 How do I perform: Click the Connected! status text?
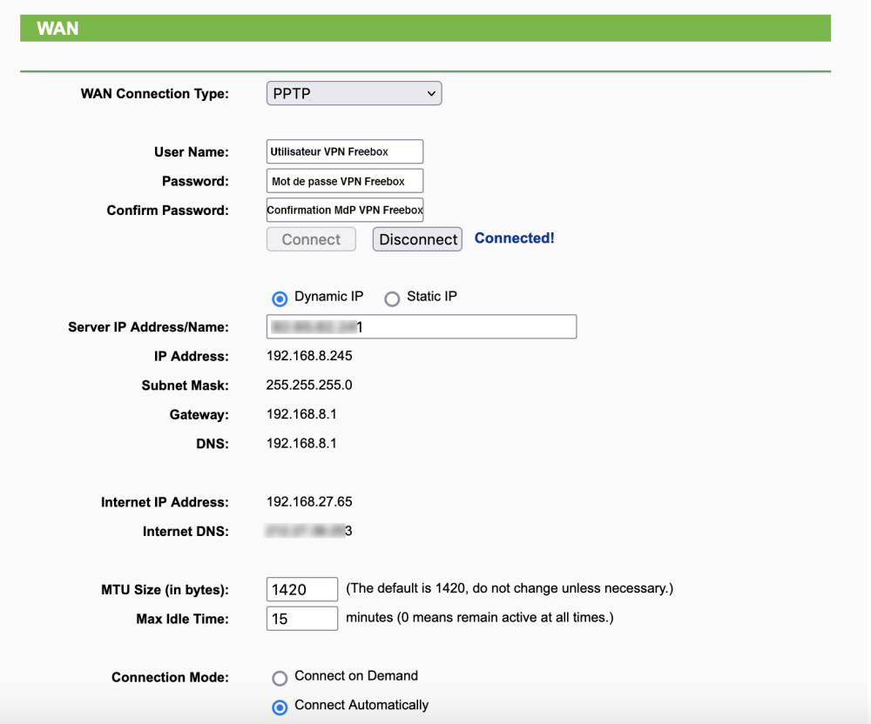pos(514,238)
